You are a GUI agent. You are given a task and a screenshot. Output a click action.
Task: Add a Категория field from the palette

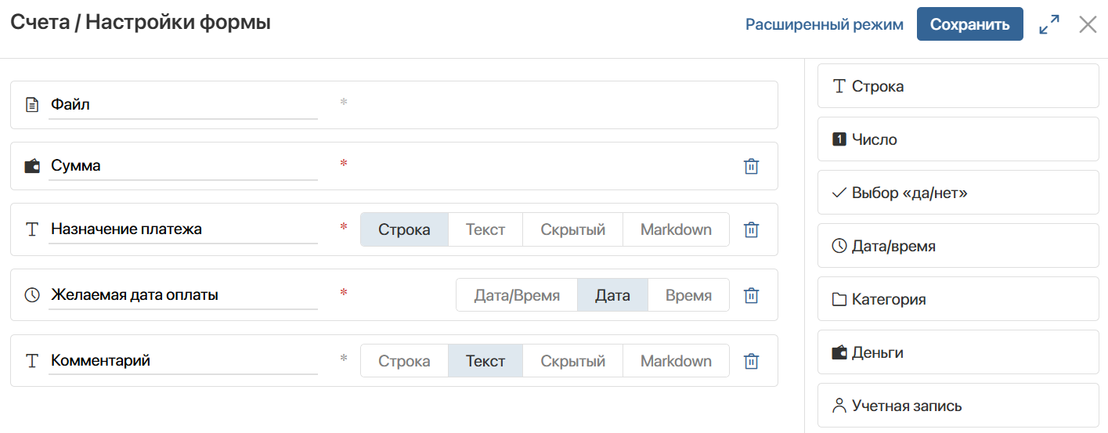click(958, 299)
